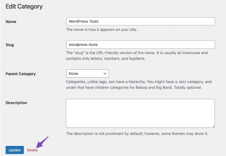The height and width of the screenshot is (156, 226).
Task: Click the 'Name' field label
Action: (x=11, y=22)
